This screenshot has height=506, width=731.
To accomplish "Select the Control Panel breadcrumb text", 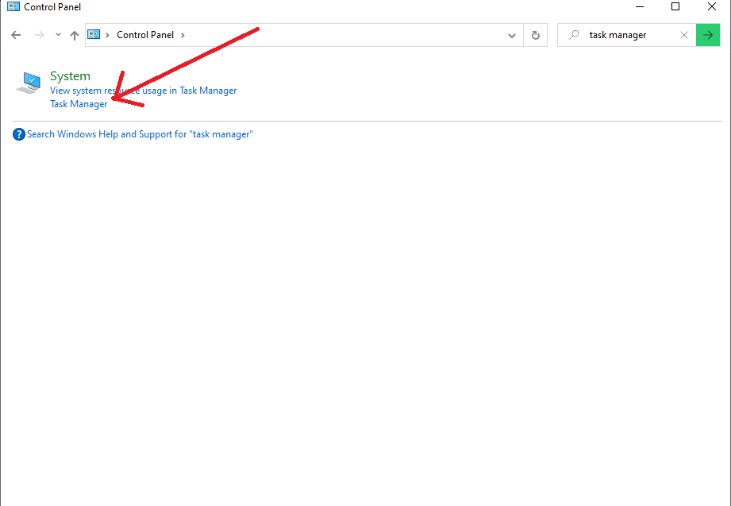I will tap(145, 35).
